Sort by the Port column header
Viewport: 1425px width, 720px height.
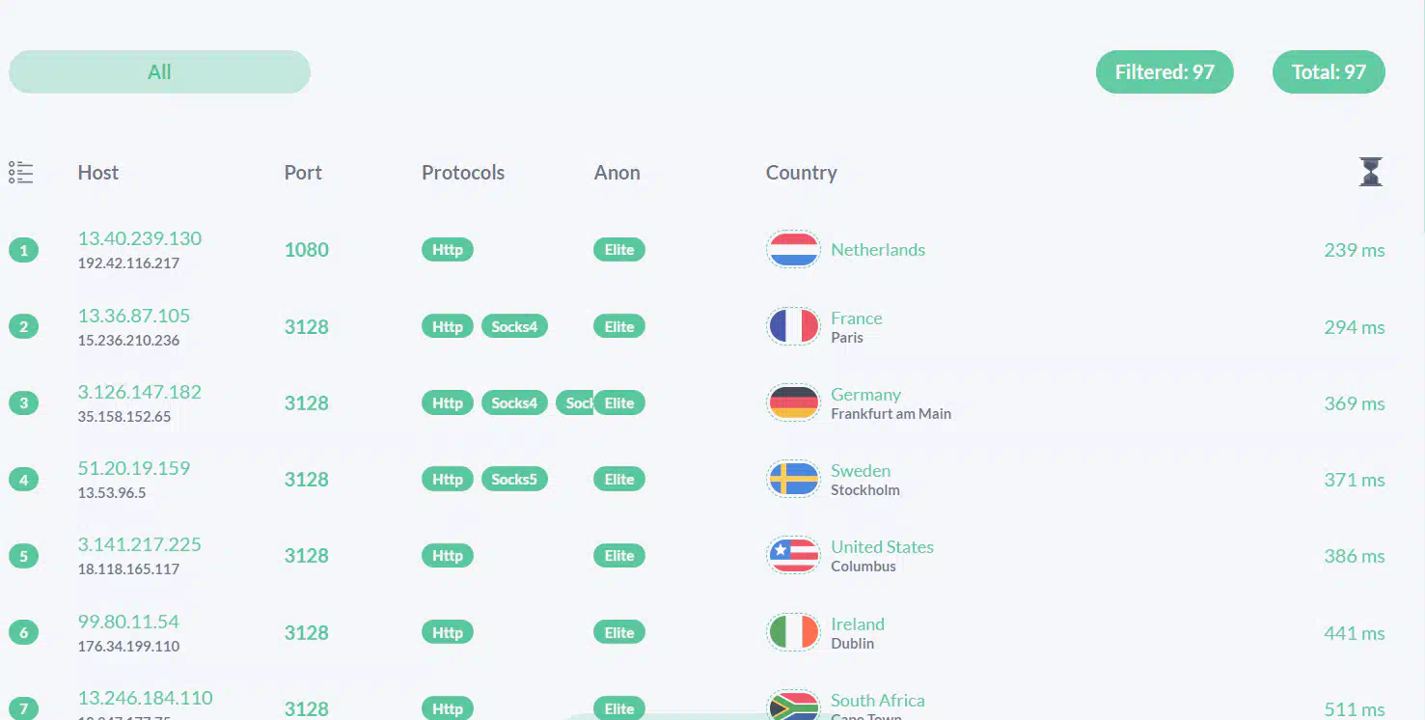click(303, 173)
